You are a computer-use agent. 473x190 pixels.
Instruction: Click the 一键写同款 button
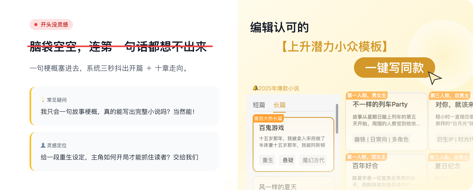394,68
